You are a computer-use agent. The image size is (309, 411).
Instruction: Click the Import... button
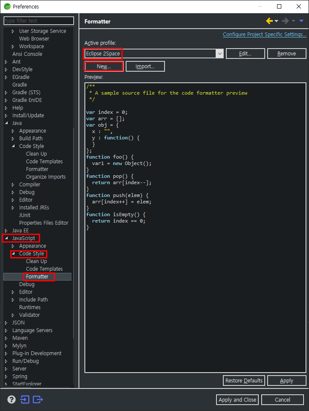pos(145,67)
